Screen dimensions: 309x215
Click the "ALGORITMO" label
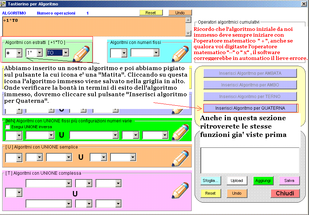click(x=14, y=13)
